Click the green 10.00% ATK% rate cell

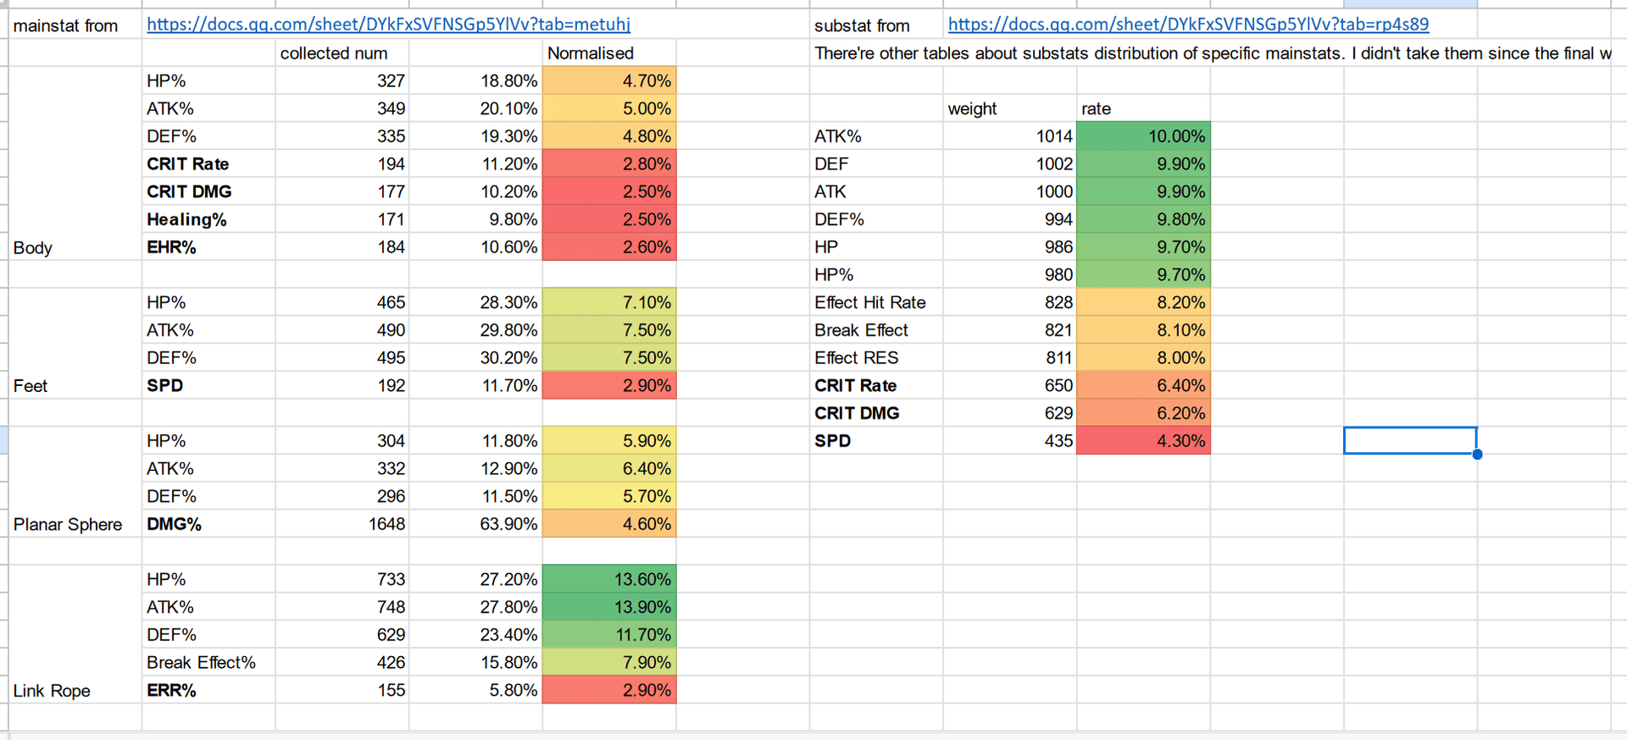click(x=1142, y=135)
